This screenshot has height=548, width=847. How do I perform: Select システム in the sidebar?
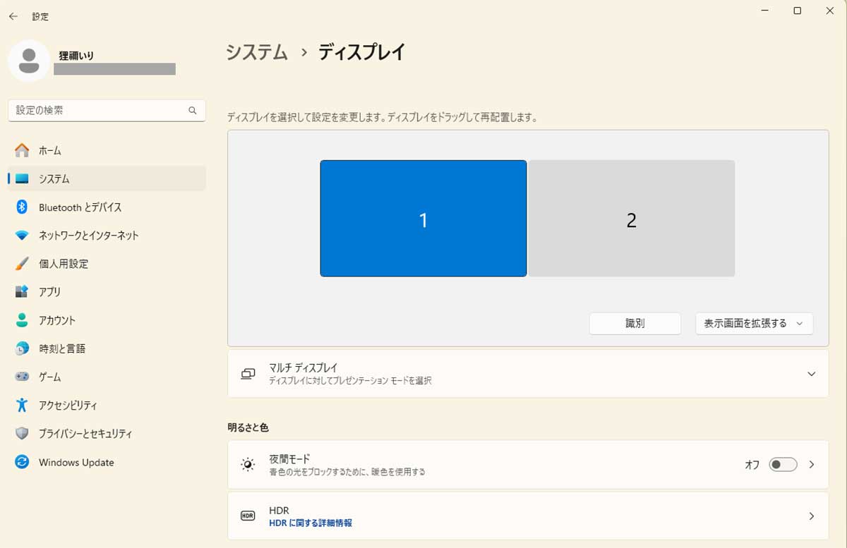pyautogui.click(x=107, y=179)
